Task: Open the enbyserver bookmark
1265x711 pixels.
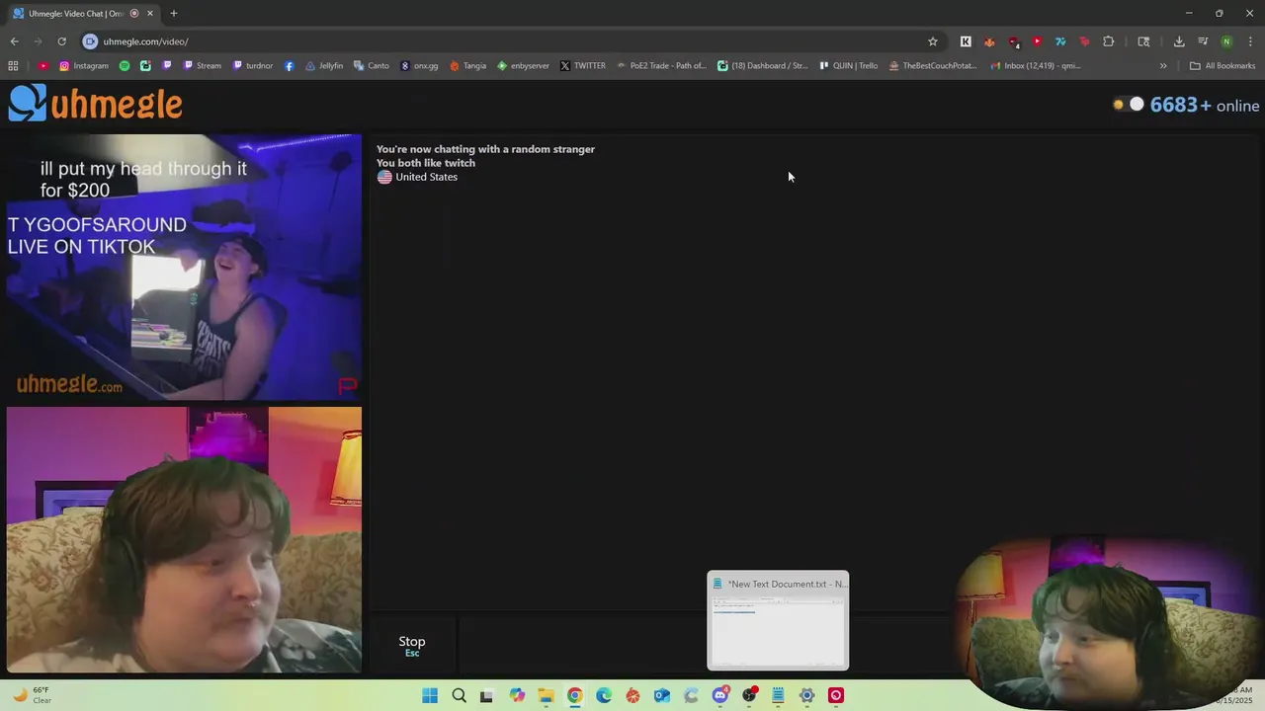Action: [x=523, y=66]
